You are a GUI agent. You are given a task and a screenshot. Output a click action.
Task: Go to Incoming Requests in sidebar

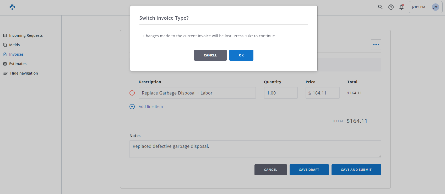point(26,35)
